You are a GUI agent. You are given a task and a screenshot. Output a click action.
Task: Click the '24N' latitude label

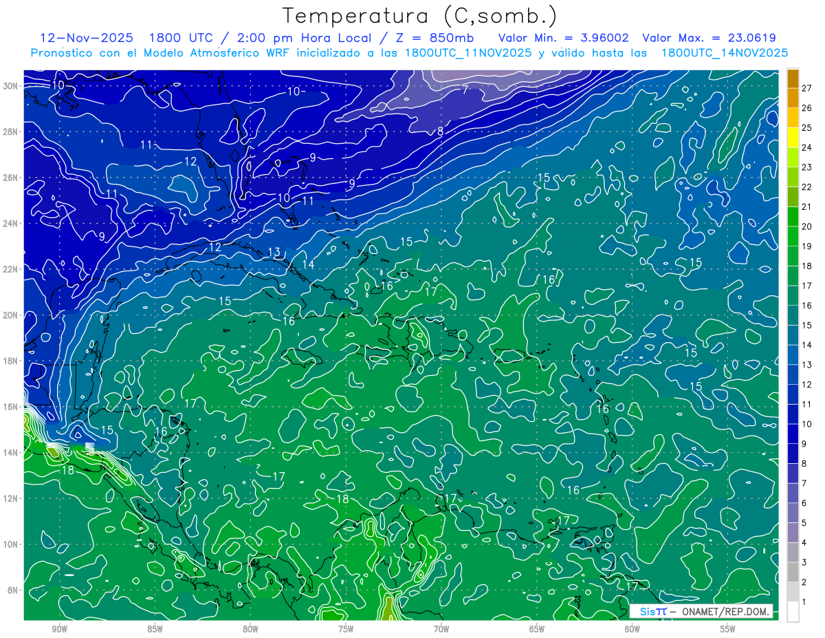click(x=10, y=224)
